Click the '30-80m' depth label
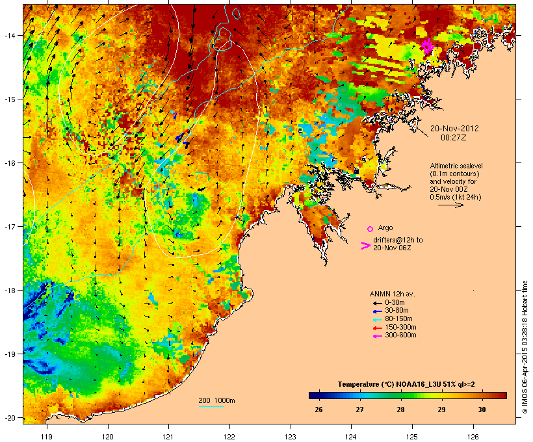Viewport: 533px width, 442px height. 396,311
